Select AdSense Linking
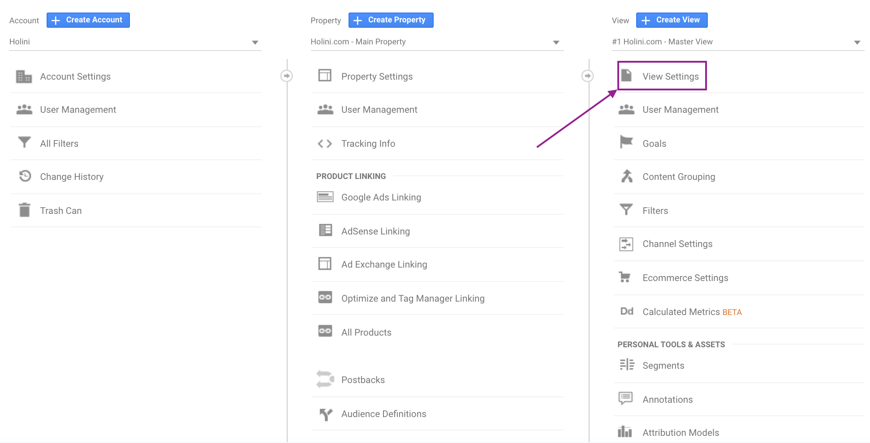Image resolution: width=870 pixels, height=443 pixels. [x=375, y=231]
